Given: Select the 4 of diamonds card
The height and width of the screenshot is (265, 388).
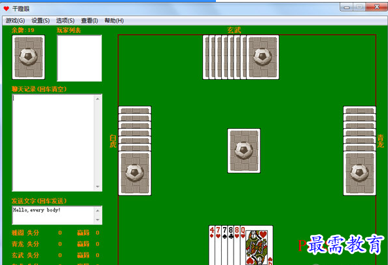Looking at the screenshot, I should click(x=212, y=245).
